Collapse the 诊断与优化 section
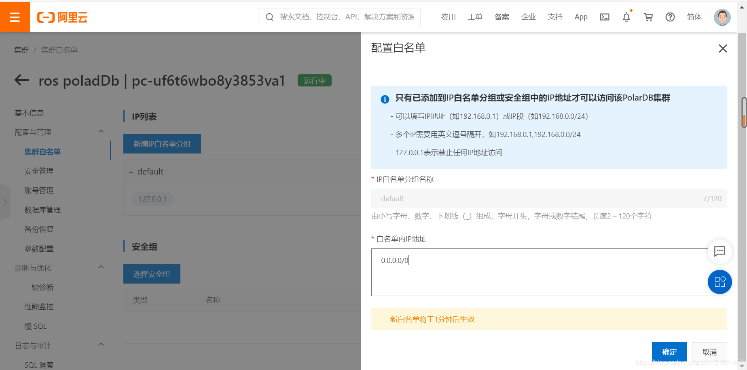Image resolution: width=747 pixels, height=370 pixels. (x=101, y=267)
